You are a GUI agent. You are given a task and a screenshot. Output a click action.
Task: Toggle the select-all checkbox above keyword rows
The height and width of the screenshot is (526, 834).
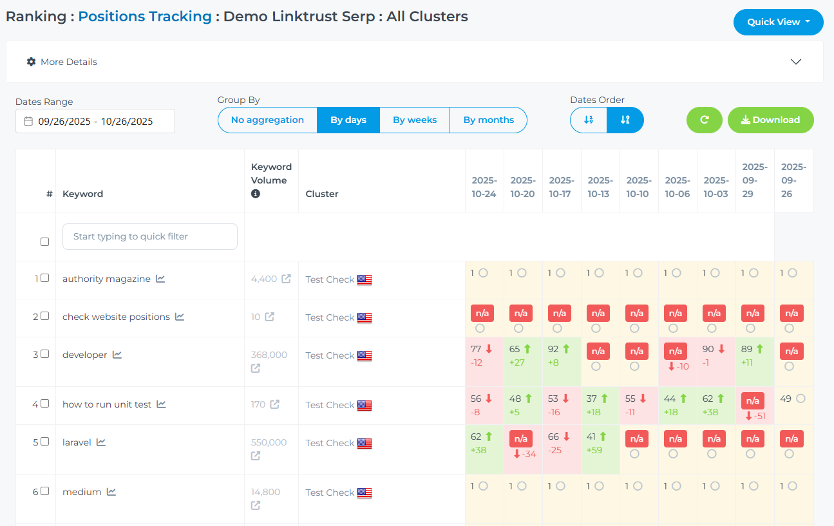pos(45,242)
